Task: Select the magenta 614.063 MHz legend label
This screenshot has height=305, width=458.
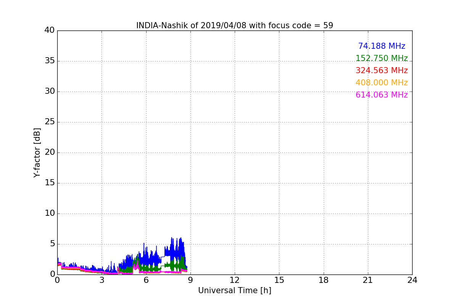Action: point(382,95)
